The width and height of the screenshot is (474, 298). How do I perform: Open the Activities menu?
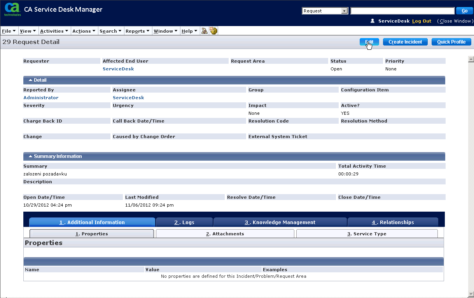54,31
